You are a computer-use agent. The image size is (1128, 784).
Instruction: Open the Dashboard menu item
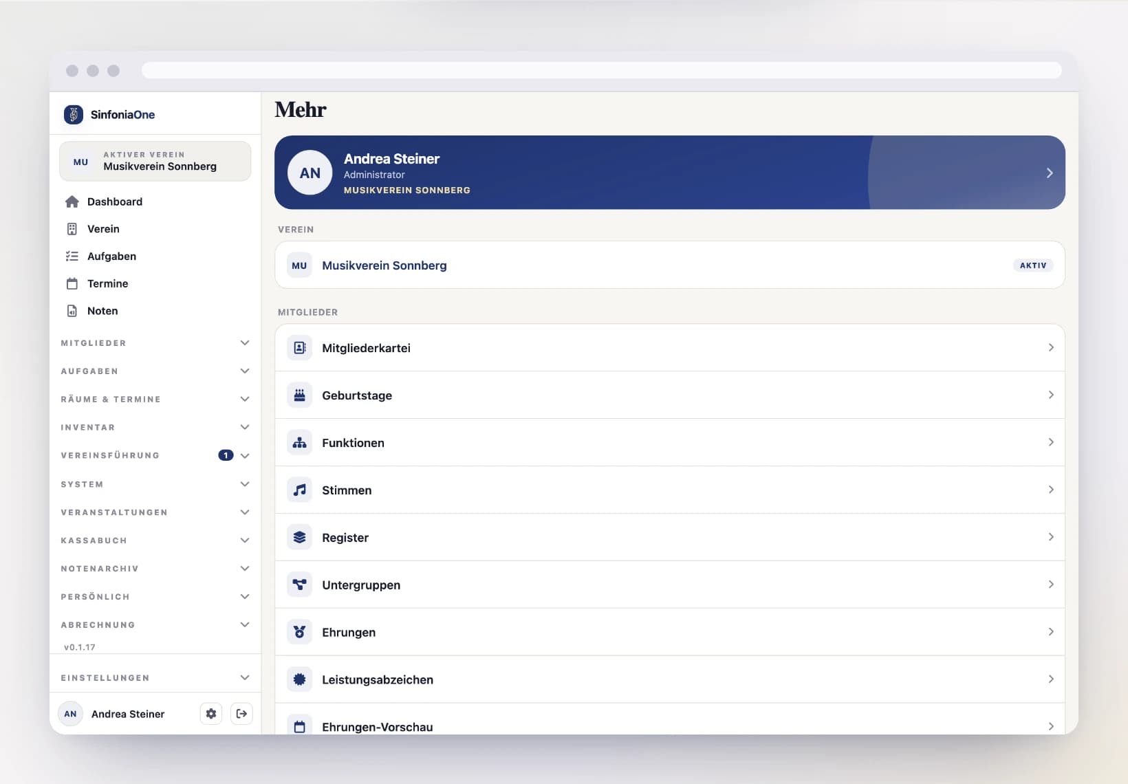coord(155,202)
